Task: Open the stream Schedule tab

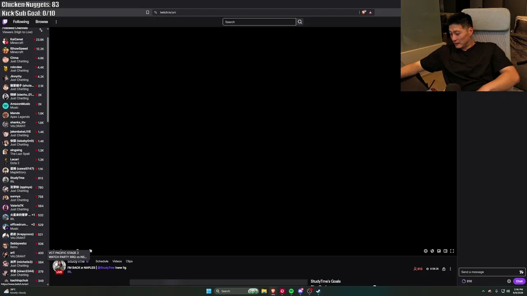Action: [102, 261]
